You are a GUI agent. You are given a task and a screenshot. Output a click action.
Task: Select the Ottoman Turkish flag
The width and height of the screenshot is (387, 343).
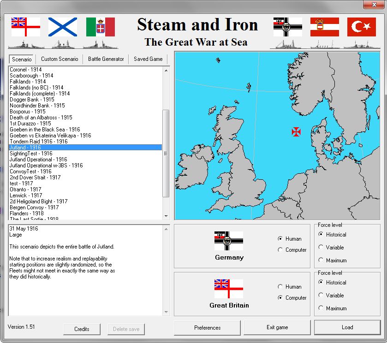tap(362, 27)
